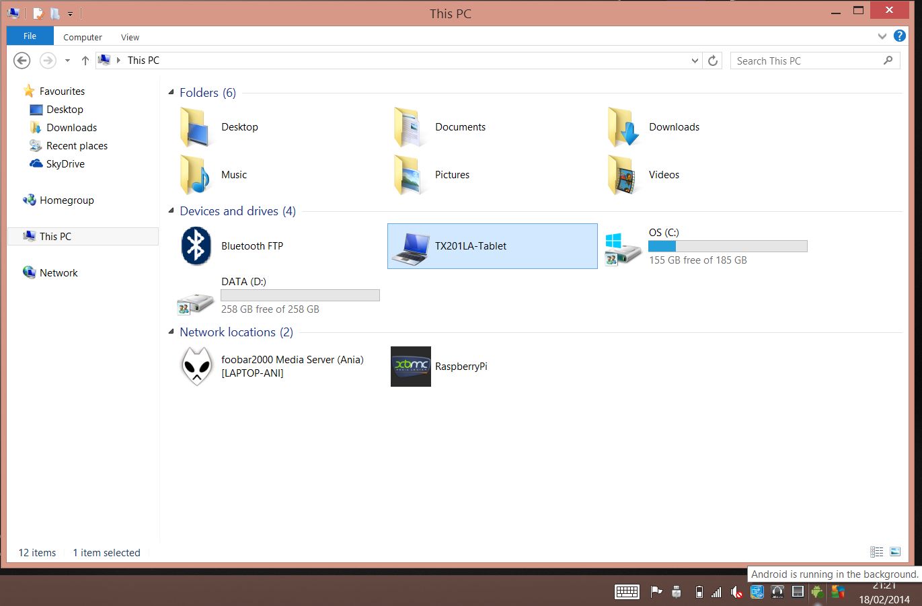Refresh the This PC view
This screenshot has width=922, height=606.
713,61
